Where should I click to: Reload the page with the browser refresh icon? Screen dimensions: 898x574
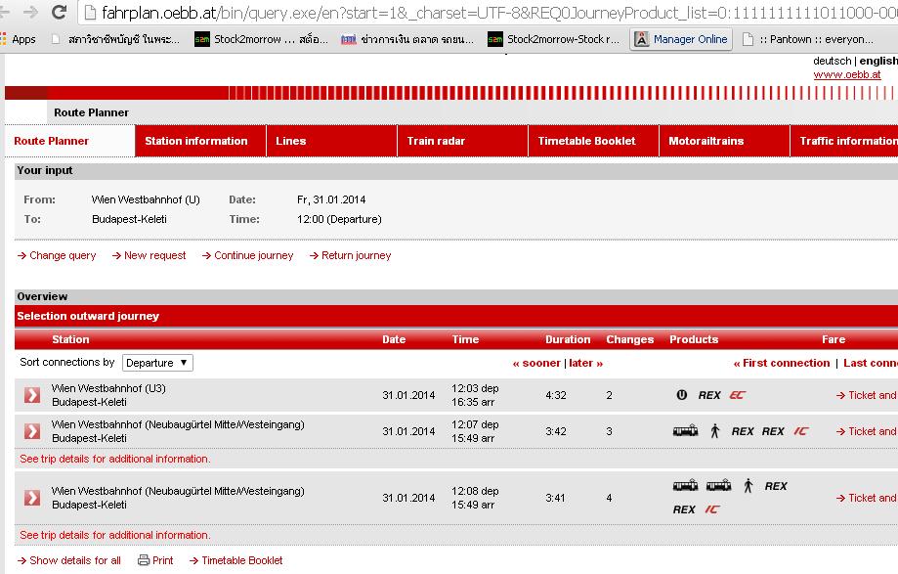(x=59, y=12)
